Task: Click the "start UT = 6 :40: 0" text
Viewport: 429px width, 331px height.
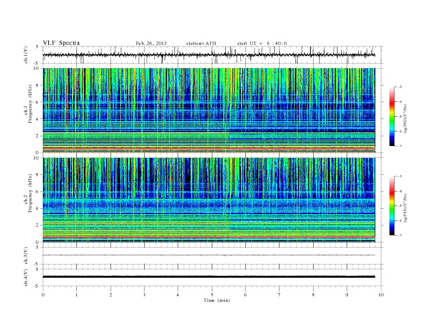Action: point(262,43)
